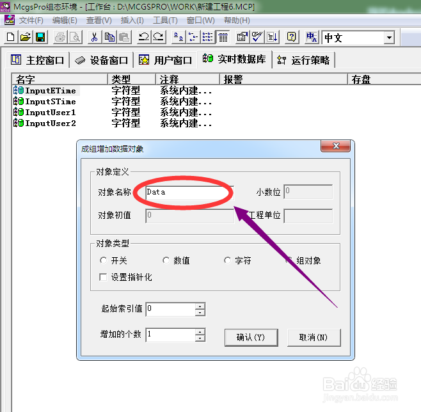Increase 增加的个数 with the up arrow

click(x=200, y=332)
